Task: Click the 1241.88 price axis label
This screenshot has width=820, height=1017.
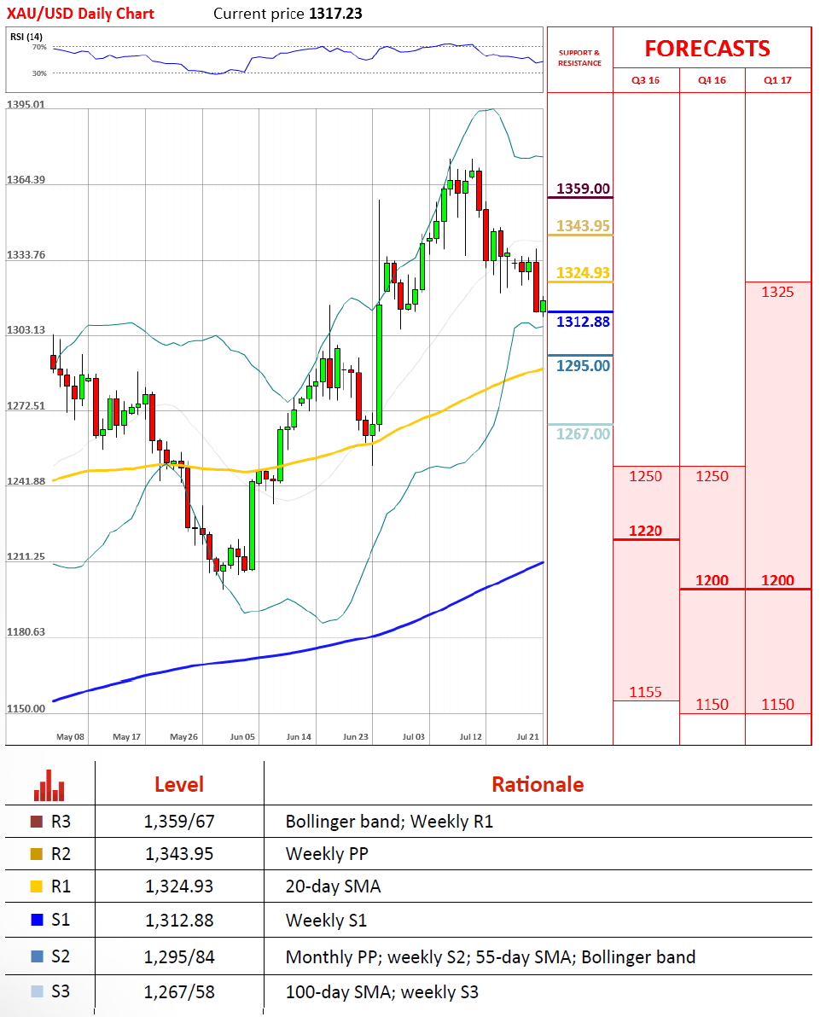Action: tap(26, 481)
